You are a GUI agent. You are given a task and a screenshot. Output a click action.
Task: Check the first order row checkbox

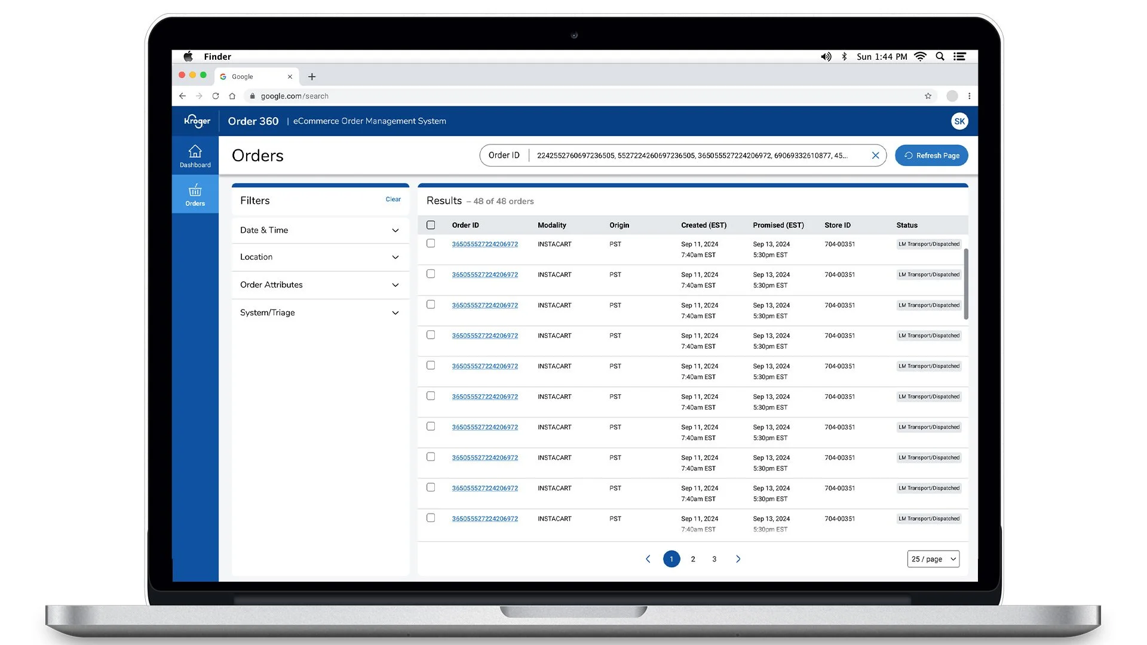(431, 244)
